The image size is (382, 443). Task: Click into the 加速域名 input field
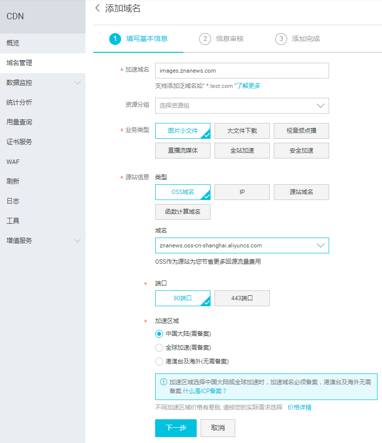(x=242, y=71)
